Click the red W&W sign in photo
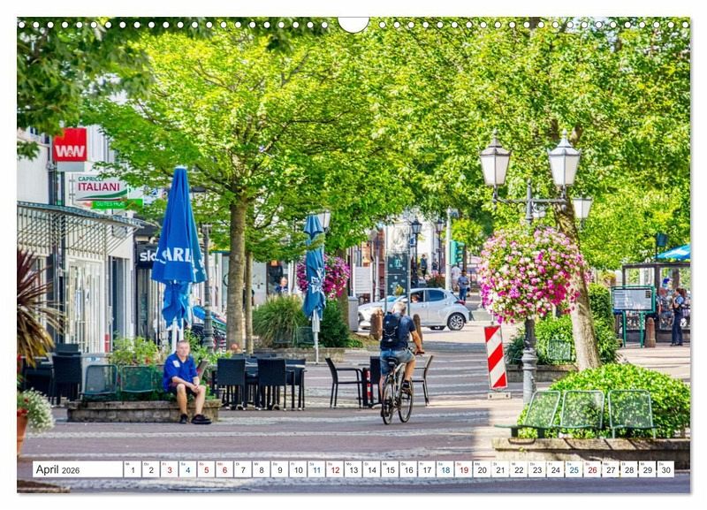Screen dimensions: 707x510 click(x=70, y=145)
